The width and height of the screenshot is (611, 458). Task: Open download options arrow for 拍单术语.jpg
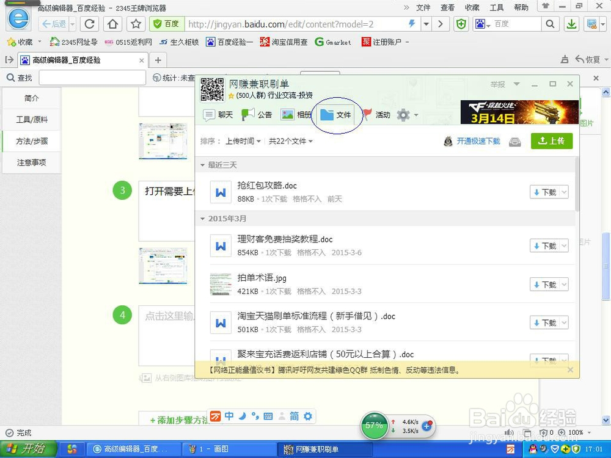(x=564, y=285)
